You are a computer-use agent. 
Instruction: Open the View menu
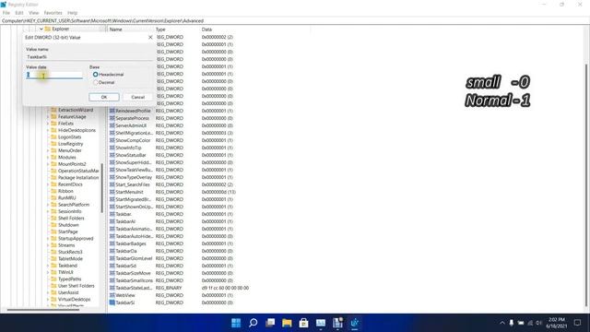(x=33, y=13)
